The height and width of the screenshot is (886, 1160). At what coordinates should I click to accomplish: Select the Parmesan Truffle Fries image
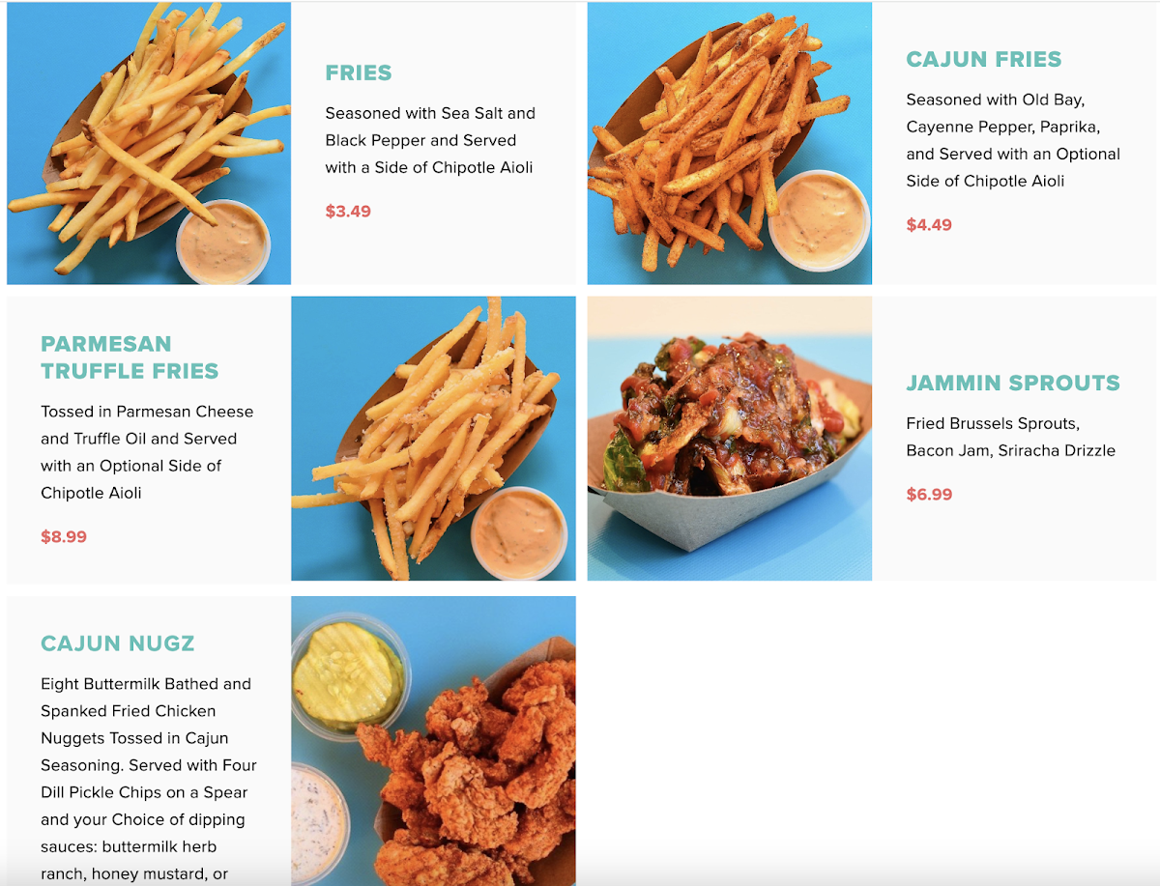[x=433, y=439]
